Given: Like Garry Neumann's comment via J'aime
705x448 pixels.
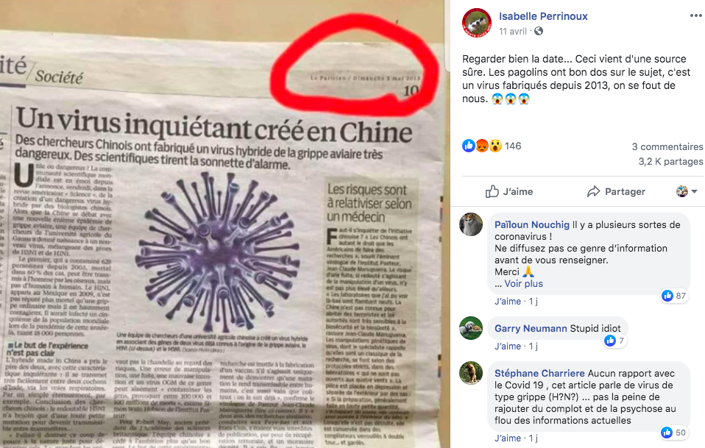Looking at the screenshot, I should pos(508,346).
